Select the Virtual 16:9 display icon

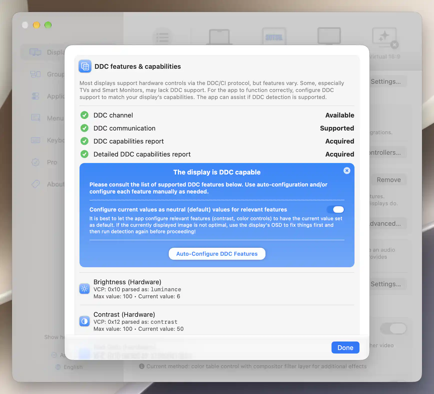pyautogui.click(x=384, y=37)
